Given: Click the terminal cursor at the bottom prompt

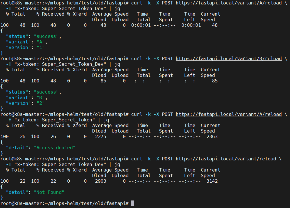Looking at the screenshot, I should (133, 203).
